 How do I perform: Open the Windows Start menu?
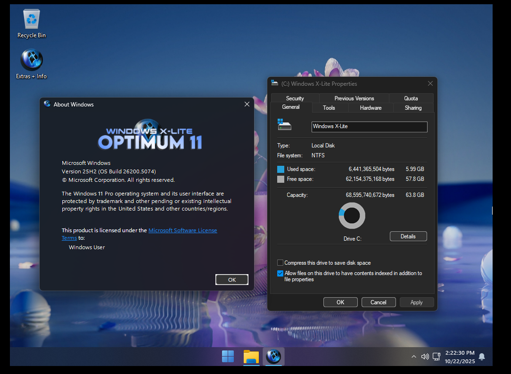tap(228, 357)
